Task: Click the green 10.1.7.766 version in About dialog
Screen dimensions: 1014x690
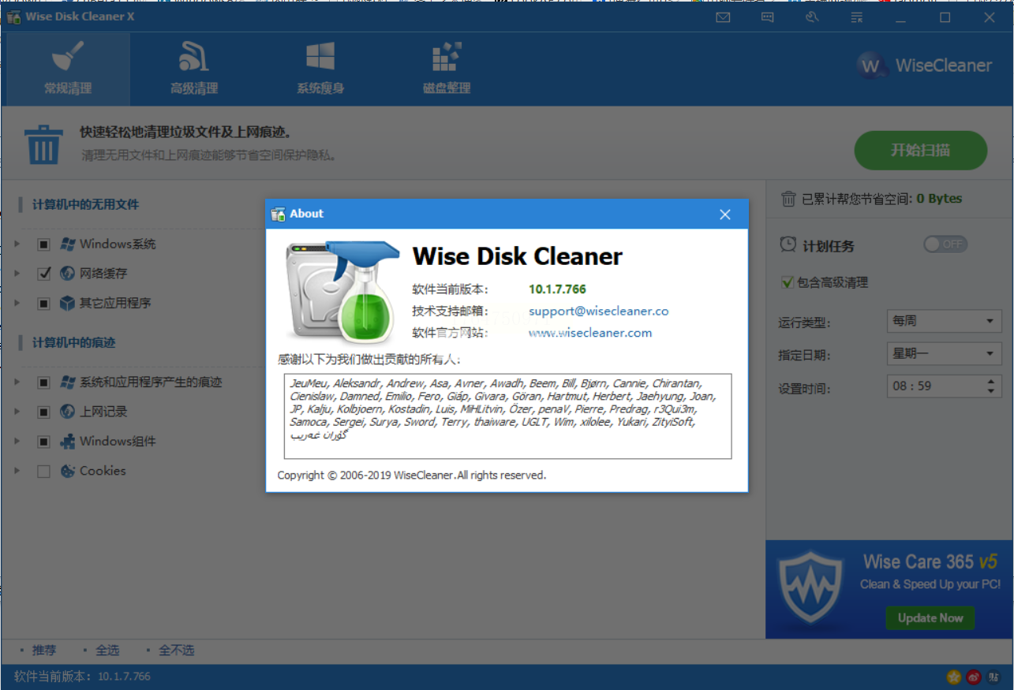Action: click(557, 289)
